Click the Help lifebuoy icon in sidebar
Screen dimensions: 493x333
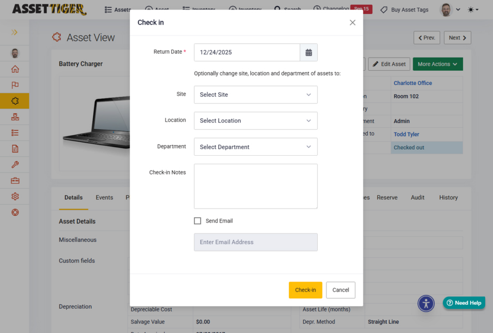click(x=15, y=212)
